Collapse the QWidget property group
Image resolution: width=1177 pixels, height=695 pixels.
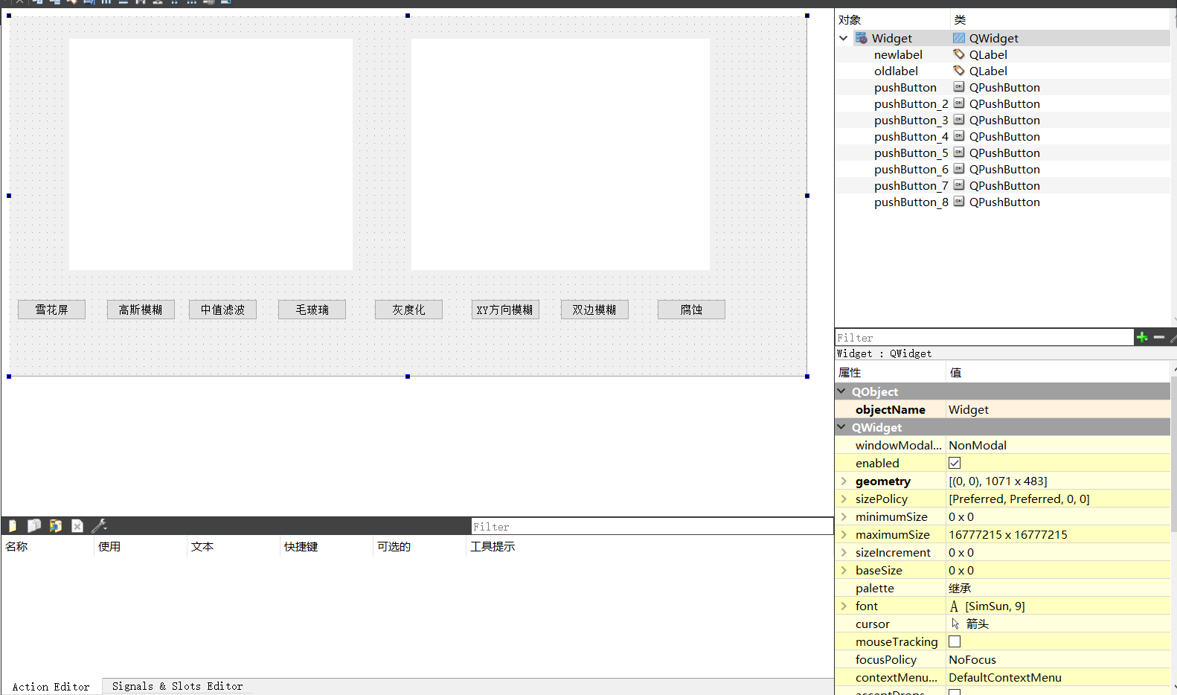(x=841, y=427)
